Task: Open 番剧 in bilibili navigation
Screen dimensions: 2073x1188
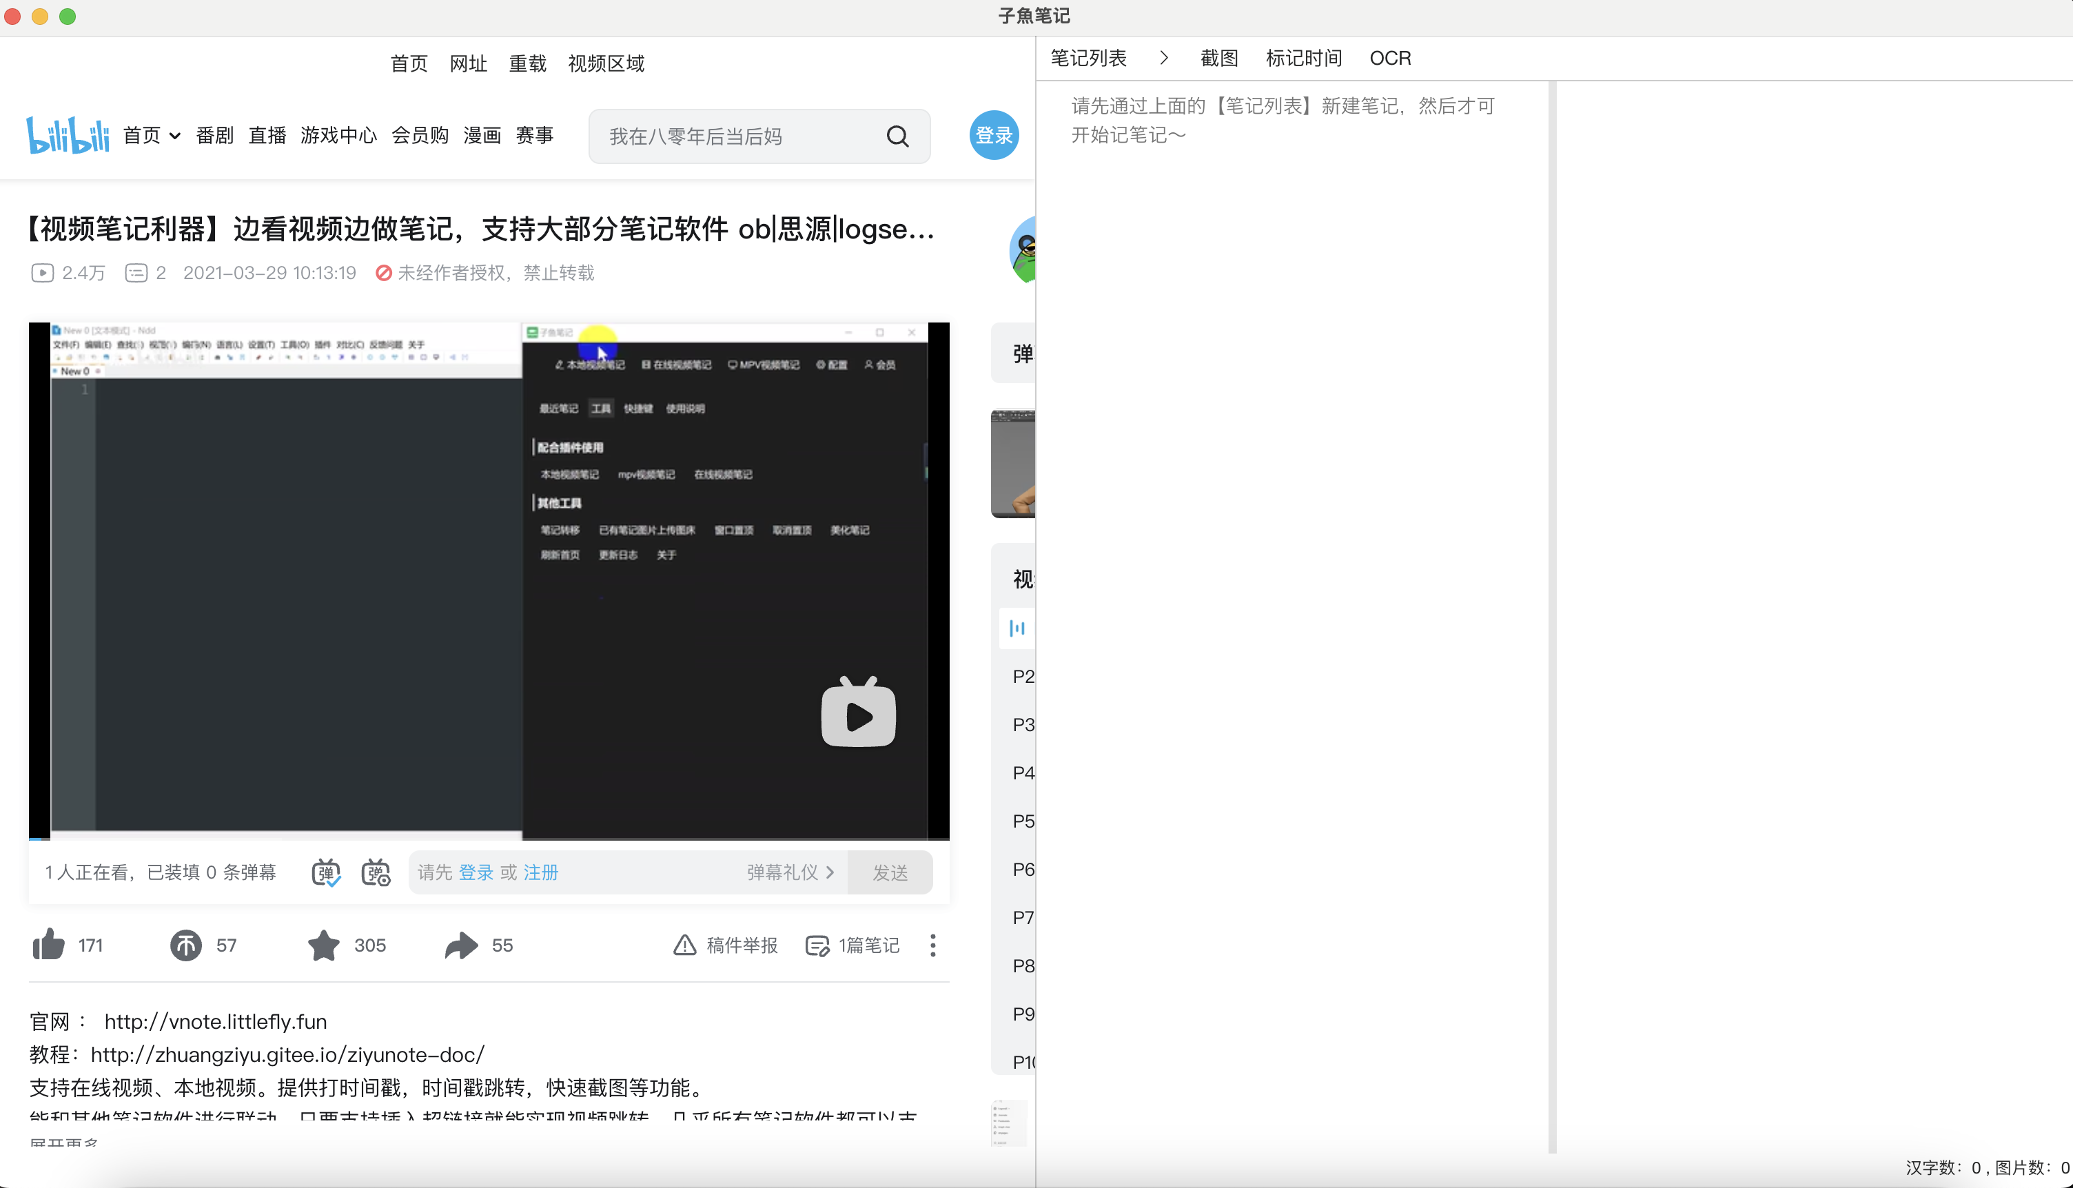Action: [216, 136]
